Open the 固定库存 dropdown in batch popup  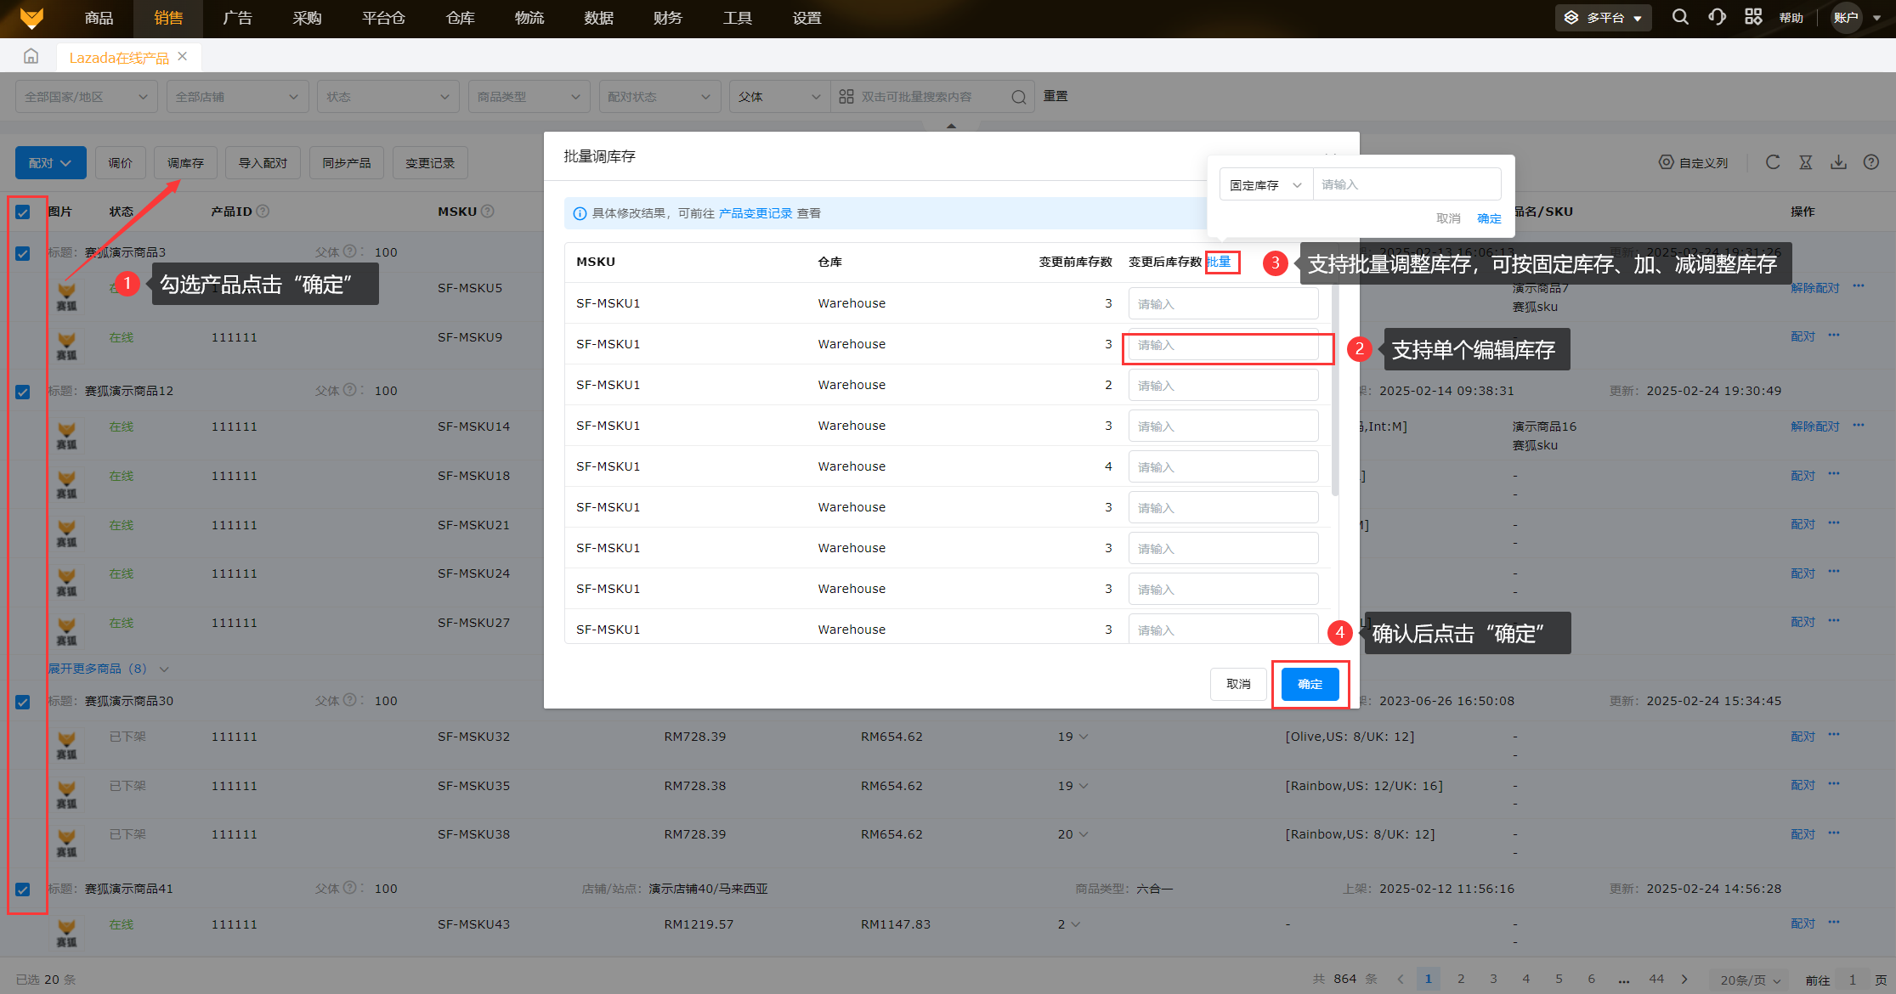click(x=1265, y=184)
